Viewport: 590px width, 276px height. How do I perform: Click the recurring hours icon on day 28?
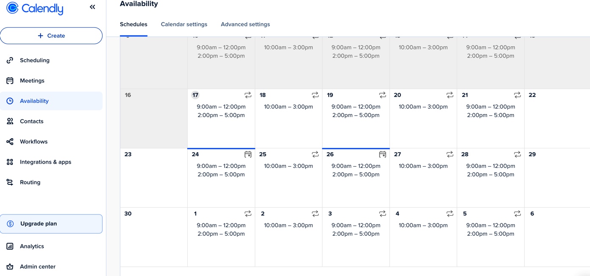517,154
